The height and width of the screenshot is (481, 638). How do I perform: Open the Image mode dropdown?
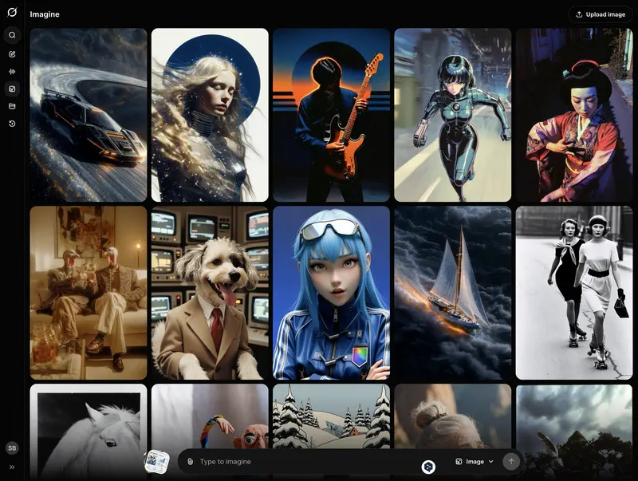[475, 461]
